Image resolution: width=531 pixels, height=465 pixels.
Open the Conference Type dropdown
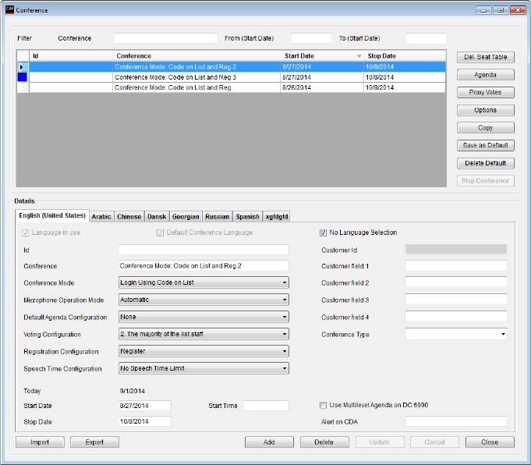tap(456, 334)
